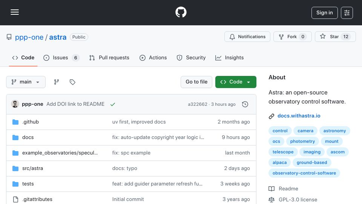Screen dimensions: 362x204
Task: Open commit hash a322662
Action: 198,104
